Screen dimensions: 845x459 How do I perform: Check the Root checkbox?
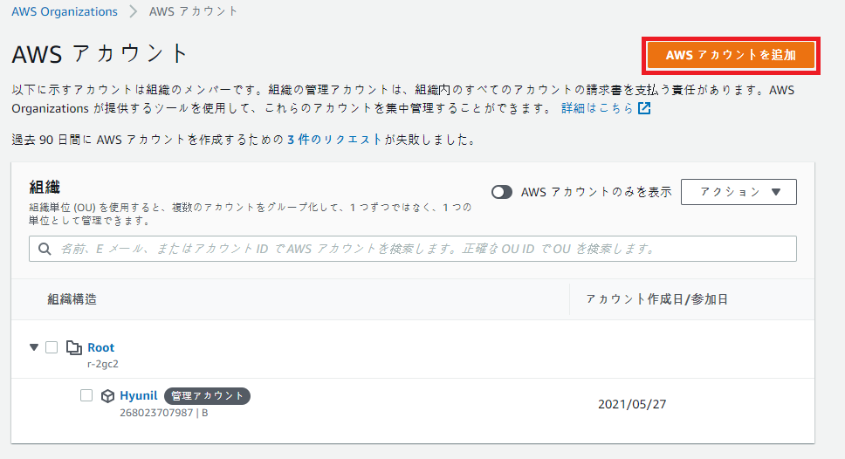[52, 347]
